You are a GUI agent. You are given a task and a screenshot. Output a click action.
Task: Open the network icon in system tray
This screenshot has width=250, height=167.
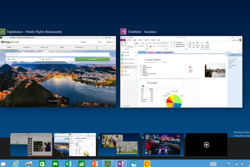pyautogui.click(x=236, y=164)
